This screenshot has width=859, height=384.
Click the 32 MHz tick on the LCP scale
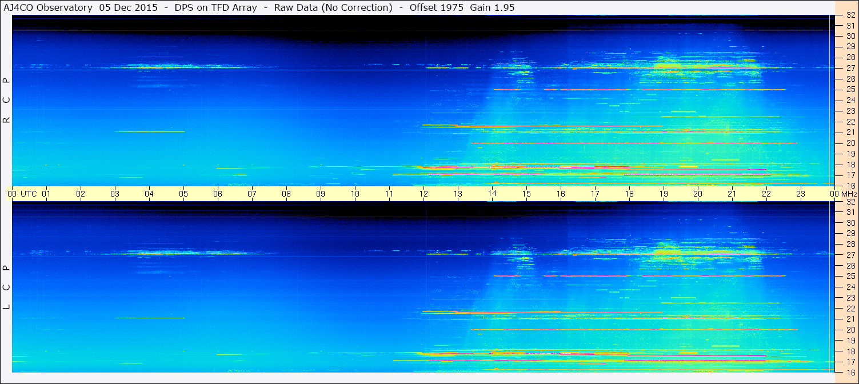pyautogui.click(x=850, y=202)
